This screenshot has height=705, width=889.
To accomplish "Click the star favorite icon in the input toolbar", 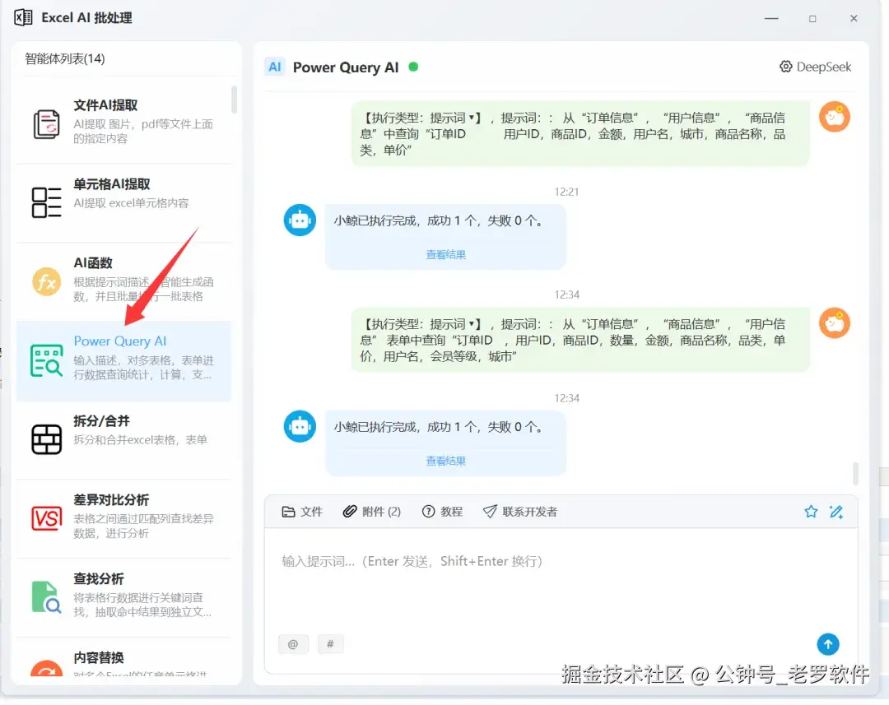I will pos(811,511).
